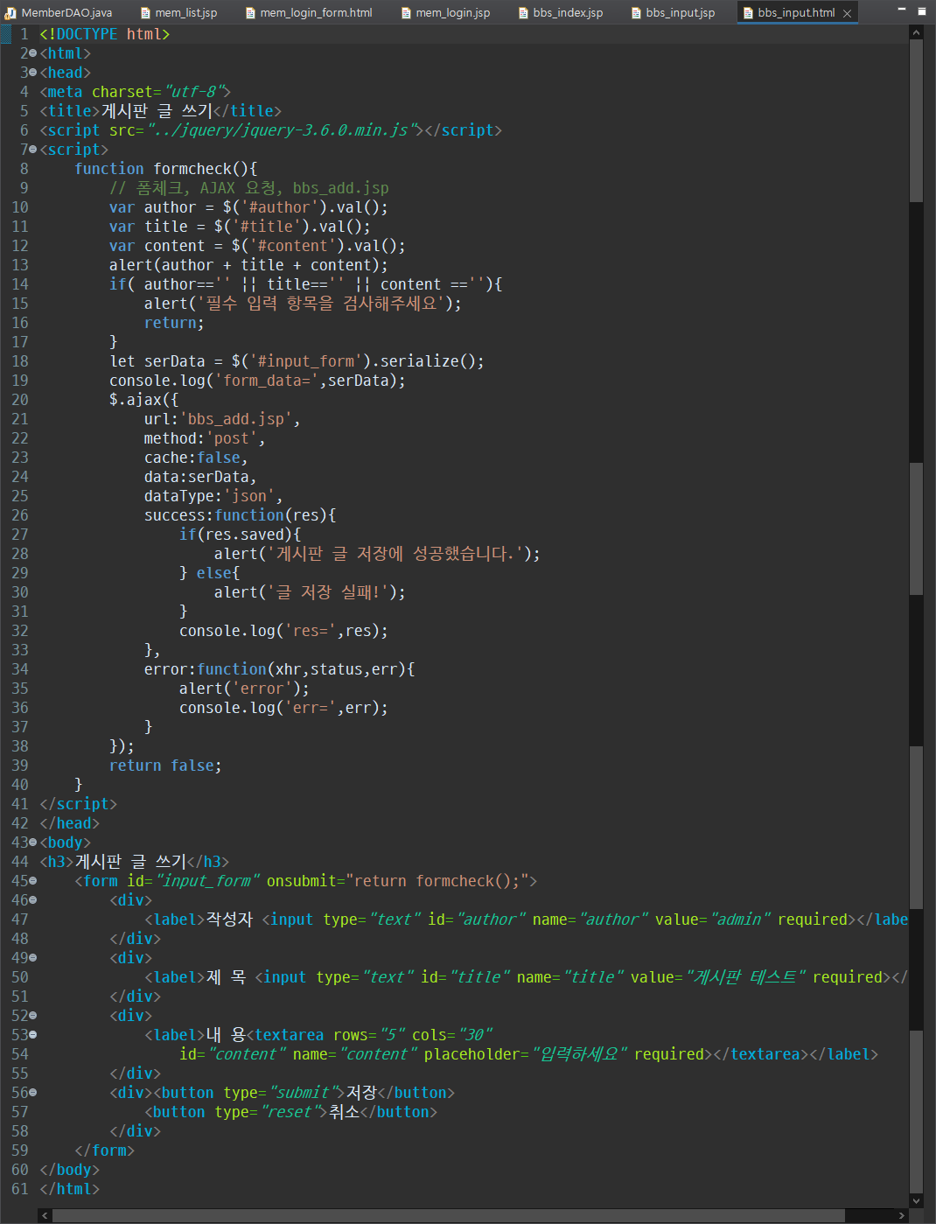Click the MemberDAO.java tab's Java file icon
This screenshot has width=936, height=1224.
(x=10, y=13)
